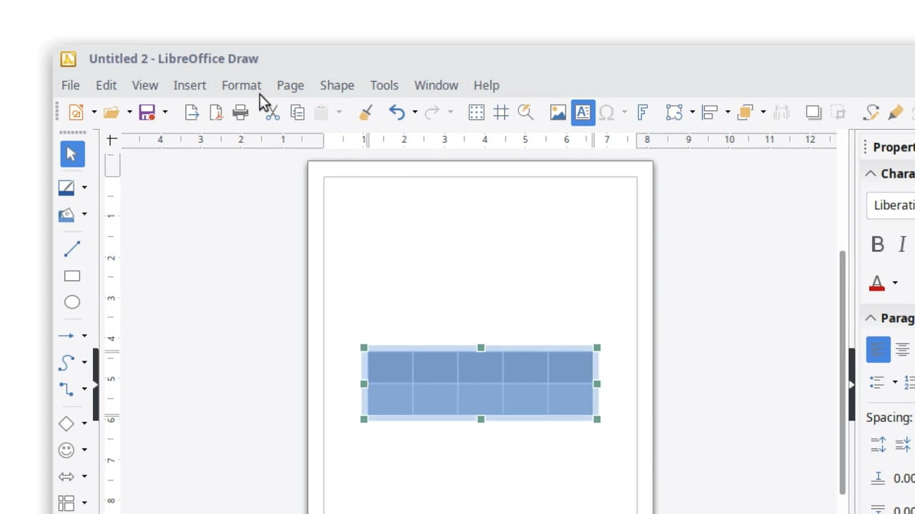Click the Copy icon

(297, 112)
